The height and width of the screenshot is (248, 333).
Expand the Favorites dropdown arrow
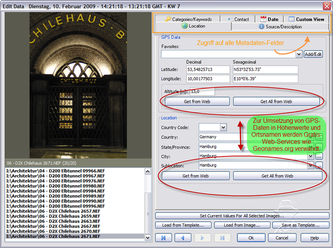tap(299, 54)
